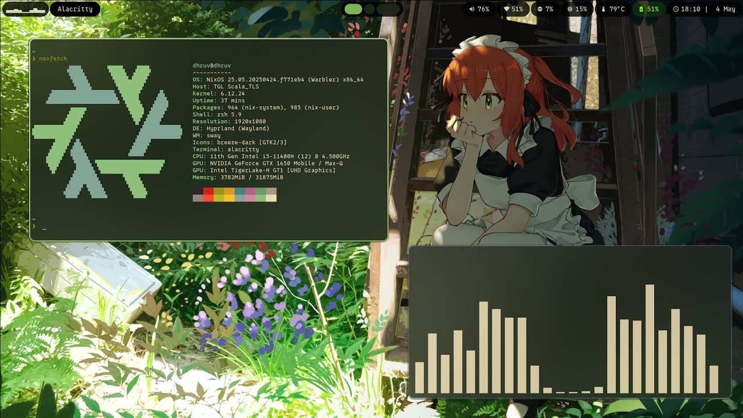Click the Resolution: 1920x1080 line

(229, 121)
